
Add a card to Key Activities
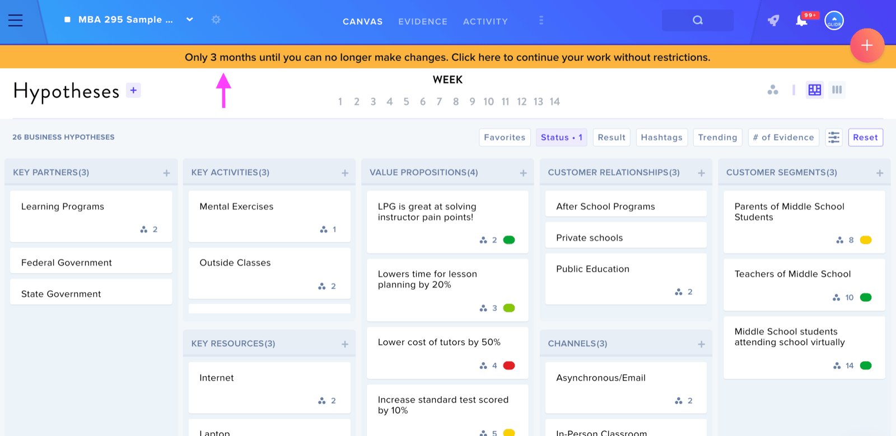[x=345, y=173]
